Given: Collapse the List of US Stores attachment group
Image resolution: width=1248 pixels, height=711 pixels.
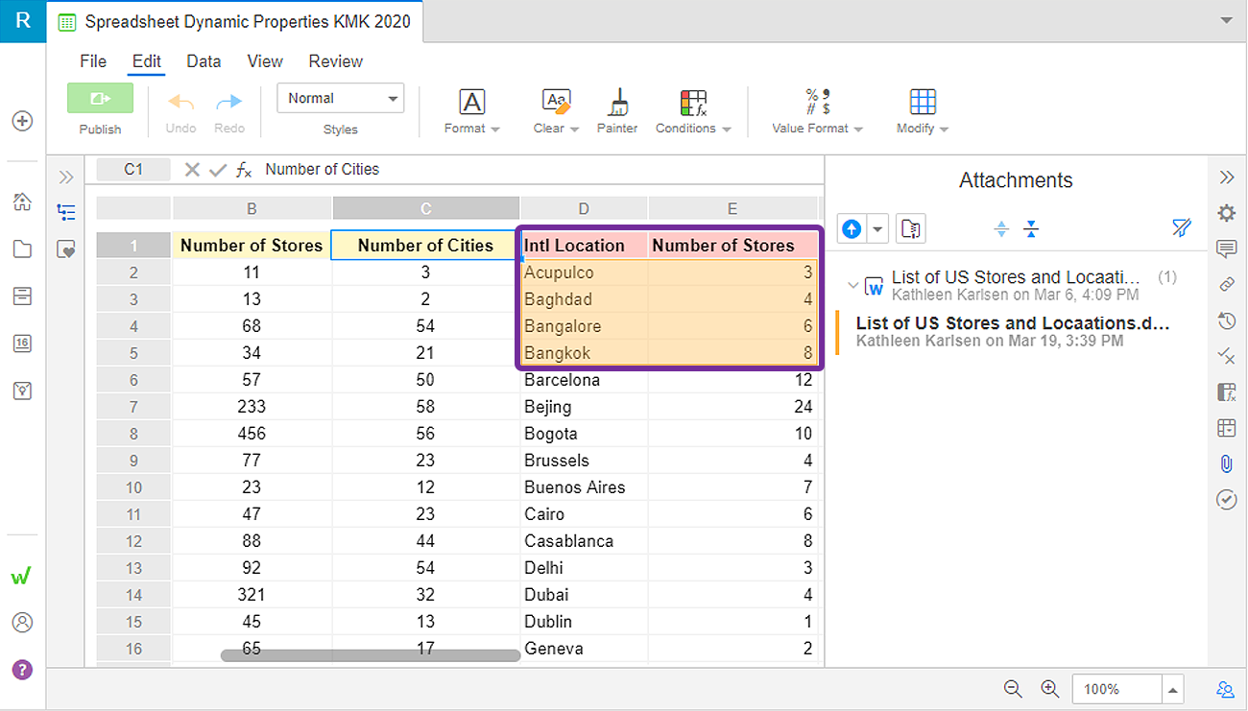Looking at the screenshot, I should (x=853, y=285).
